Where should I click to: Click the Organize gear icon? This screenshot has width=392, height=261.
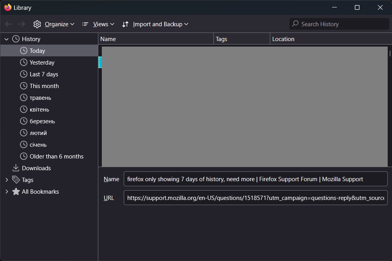click(x=37, y=24)
